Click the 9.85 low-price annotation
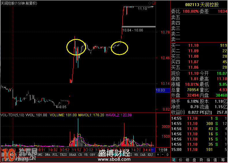 click(x=63, y=107)
